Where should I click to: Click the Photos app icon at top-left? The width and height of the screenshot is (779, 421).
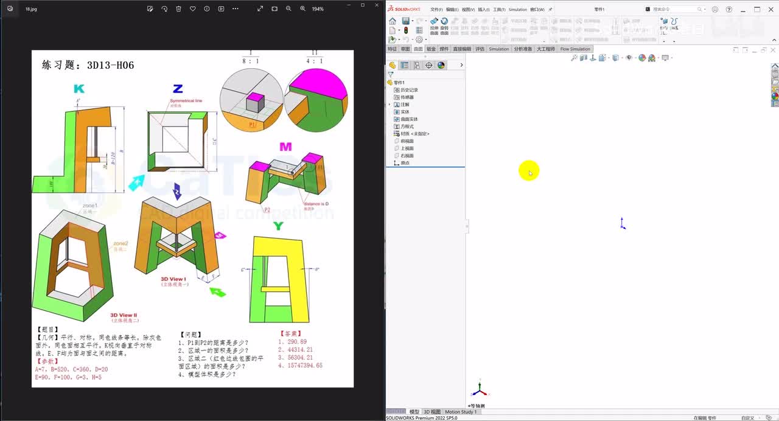[10, 9]
